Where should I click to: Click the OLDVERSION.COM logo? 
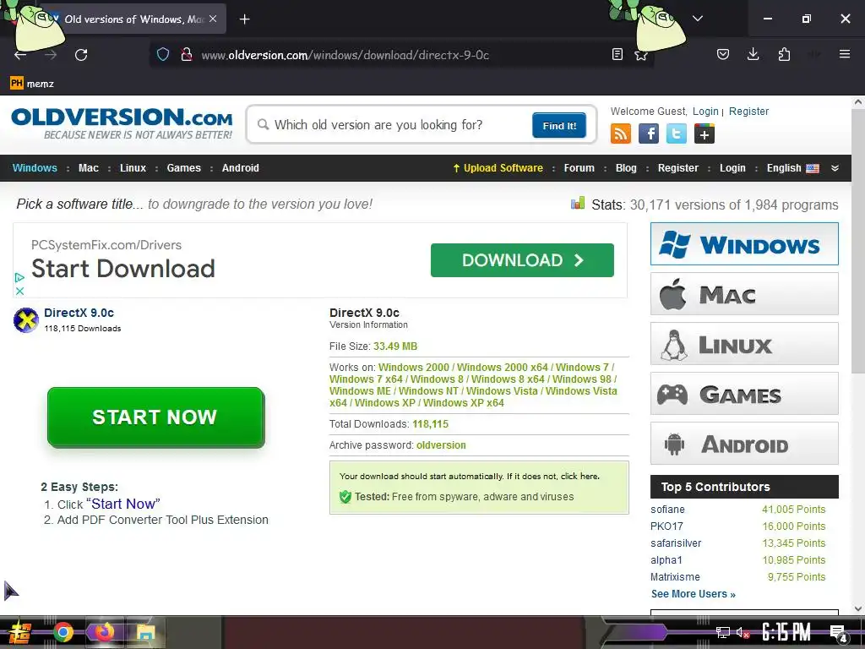pos(122,123)
